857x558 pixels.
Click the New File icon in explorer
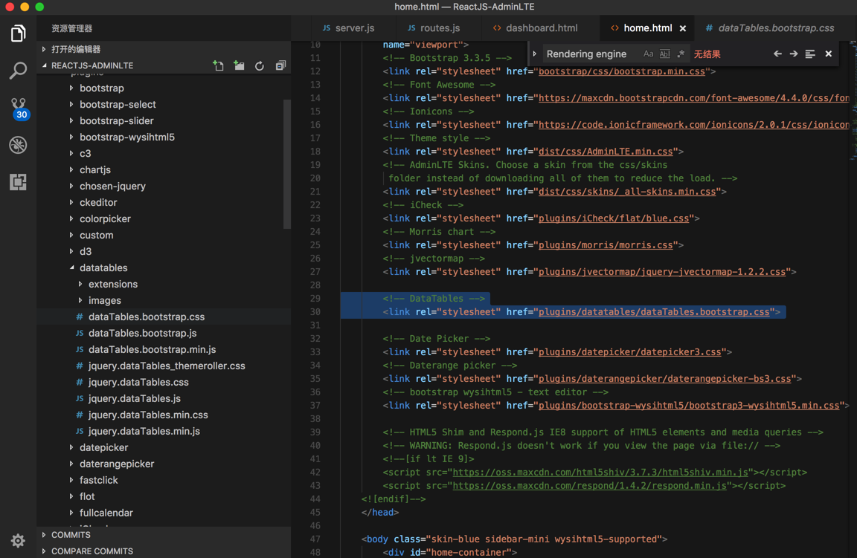[x=218, y=66]
